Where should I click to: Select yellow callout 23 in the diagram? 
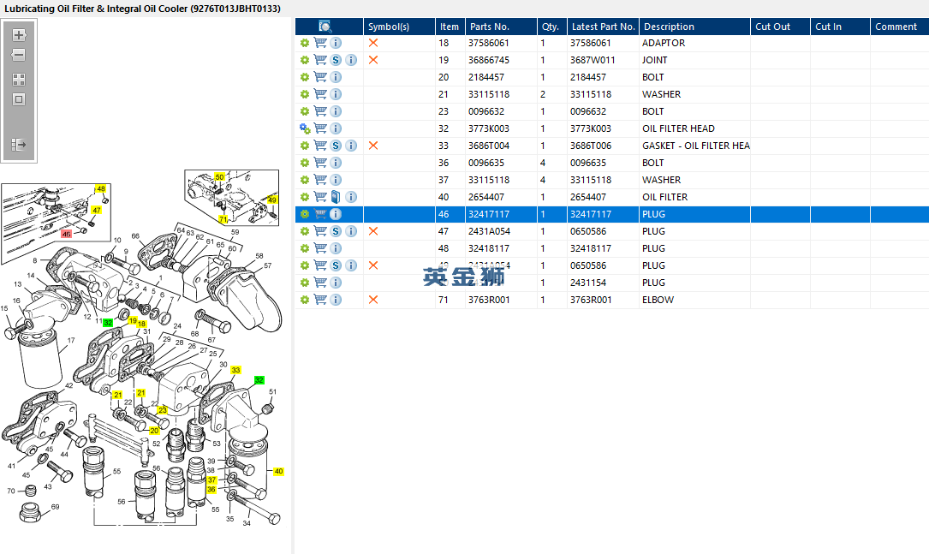pyautogui.click(x=163, y=410)
